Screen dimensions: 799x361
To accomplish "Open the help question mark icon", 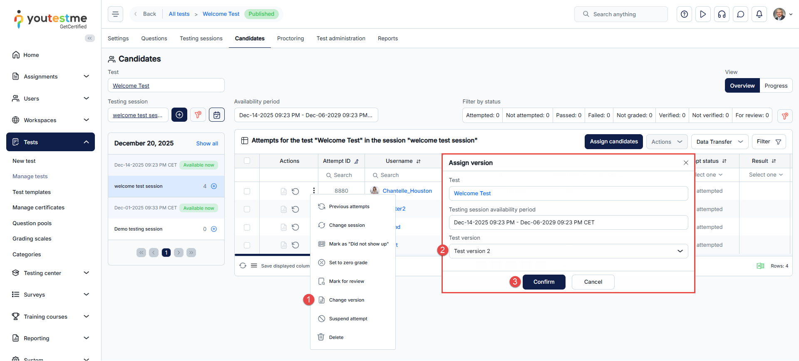I will [x=684, y=14].
